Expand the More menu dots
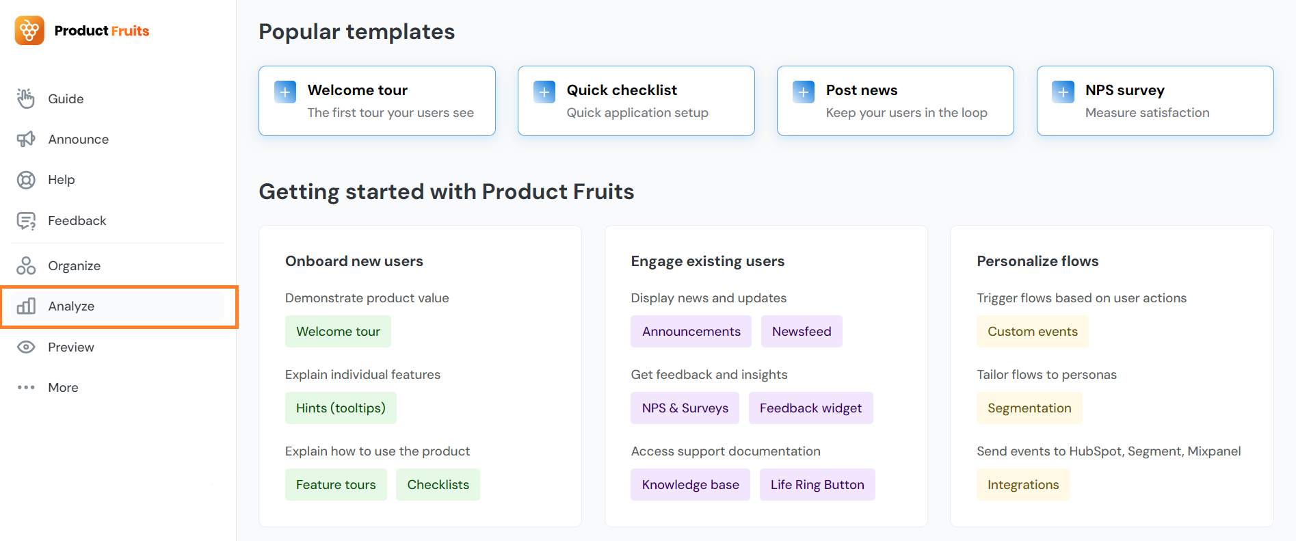1296x541 pixels. 26,388
